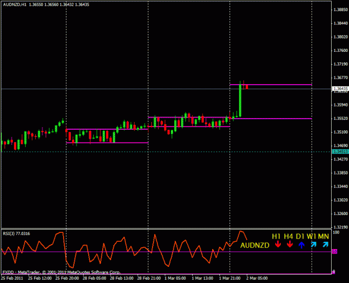
Task: Click the 1.37600 price axis label
Action: pos(341,51)
